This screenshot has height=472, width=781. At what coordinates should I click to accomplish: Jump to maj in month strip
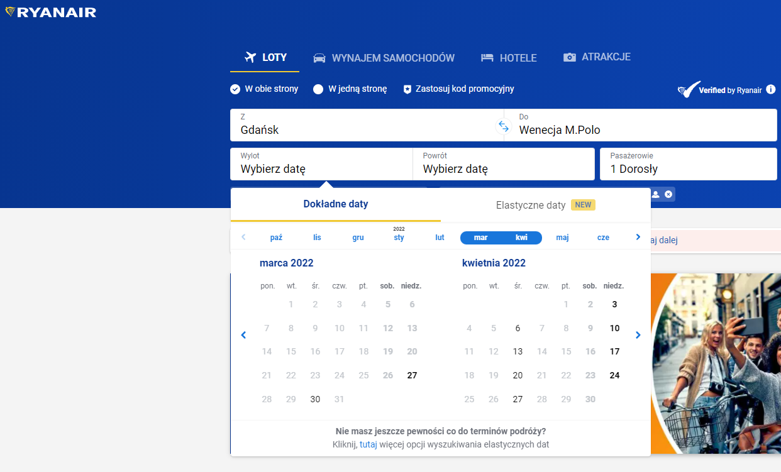click(562, 238)
